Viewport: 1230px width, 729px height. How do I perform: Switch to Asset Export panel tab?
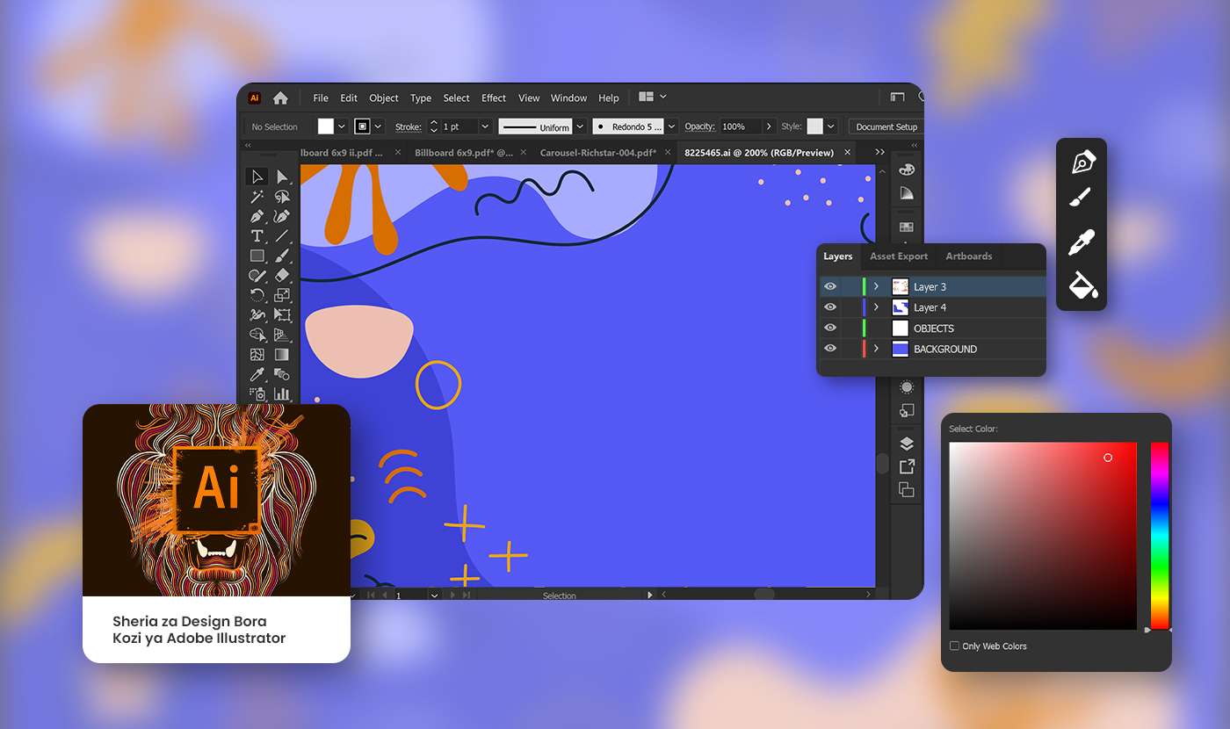899,256
